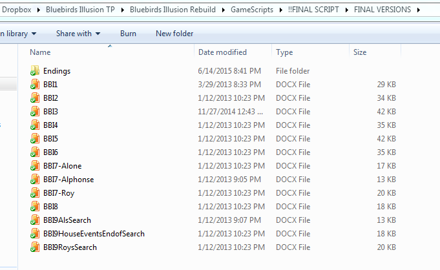Click the 17 KB size cell
The image size is (440, 270).
pyautogui.click(x=386, y=166)
